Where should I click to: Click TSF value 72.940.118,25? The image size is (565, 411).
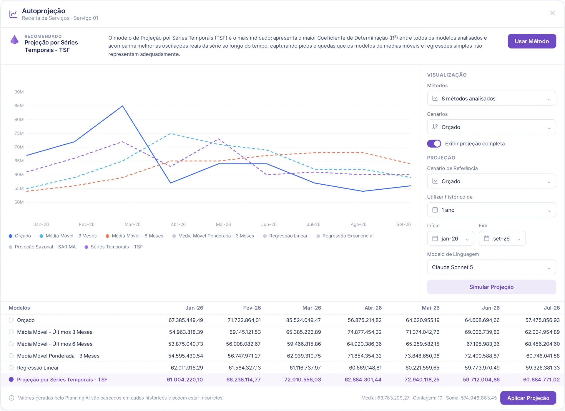422,380
